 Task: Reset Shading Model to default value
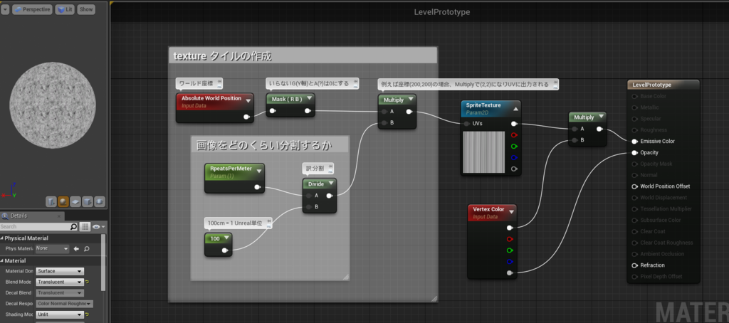(x=87, y=314)
